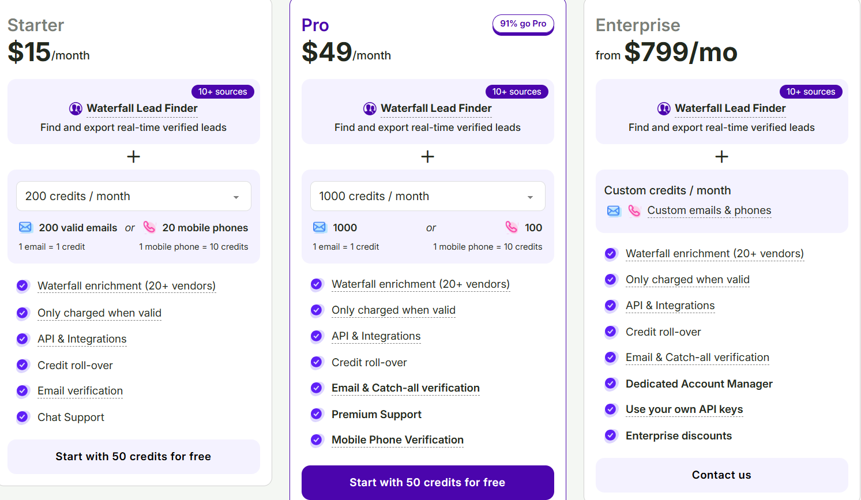The image size is (861, 500).
Task: Click the pink phone icon in the Enterprise card
Action: [634, 210]
